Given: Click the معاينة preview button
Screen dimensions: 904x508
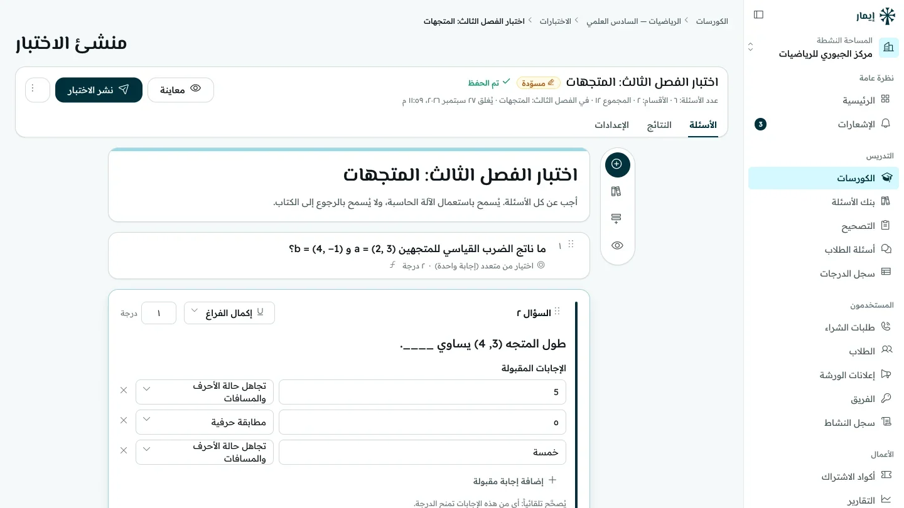Looking at the screenshot, I should [181, 90].
